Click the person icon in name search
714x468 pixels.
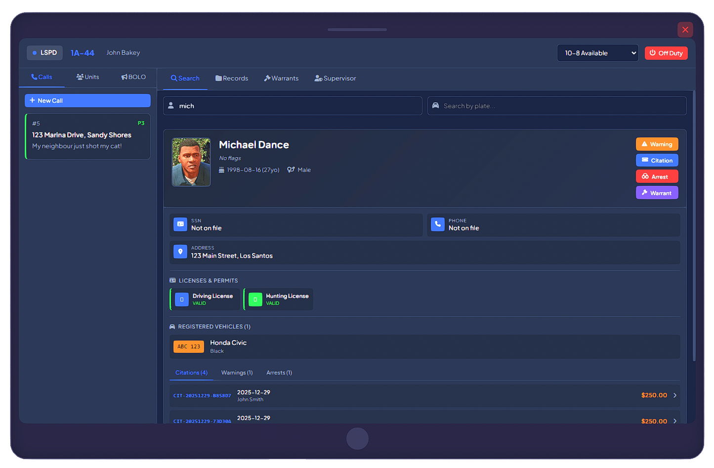click(x=171, y=106)
